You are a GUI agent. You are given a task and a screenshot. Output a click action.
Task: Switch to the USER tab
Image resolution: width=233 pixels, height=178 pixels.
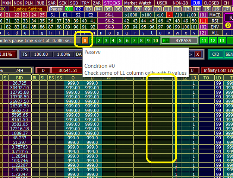pyautogui.click(x=162, y=3)
